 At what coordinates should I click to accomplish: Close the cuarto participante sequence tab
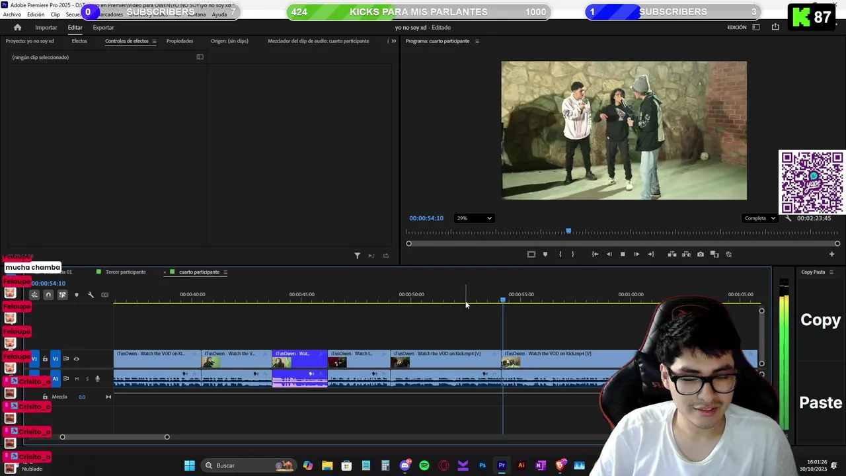coord(165,272)
